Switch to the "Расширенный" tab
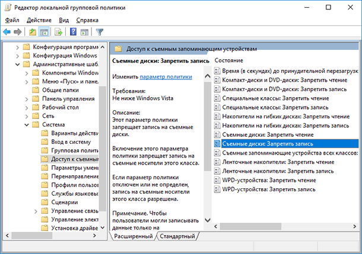 click(x=133, y=236)
